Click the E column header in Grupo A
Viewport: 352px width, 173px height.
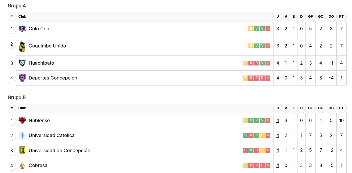[x=293, y=17]
